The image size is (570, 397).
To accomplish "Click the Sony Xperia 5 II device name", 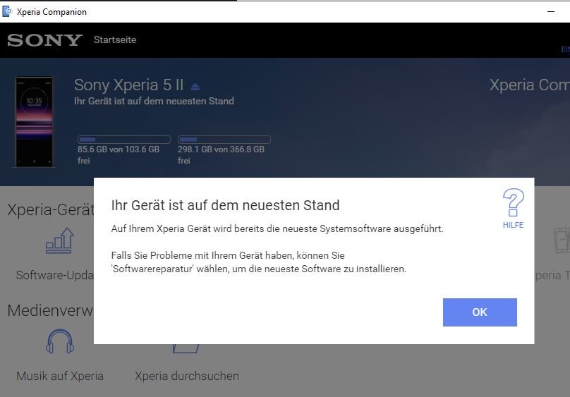I will (128, 85).
